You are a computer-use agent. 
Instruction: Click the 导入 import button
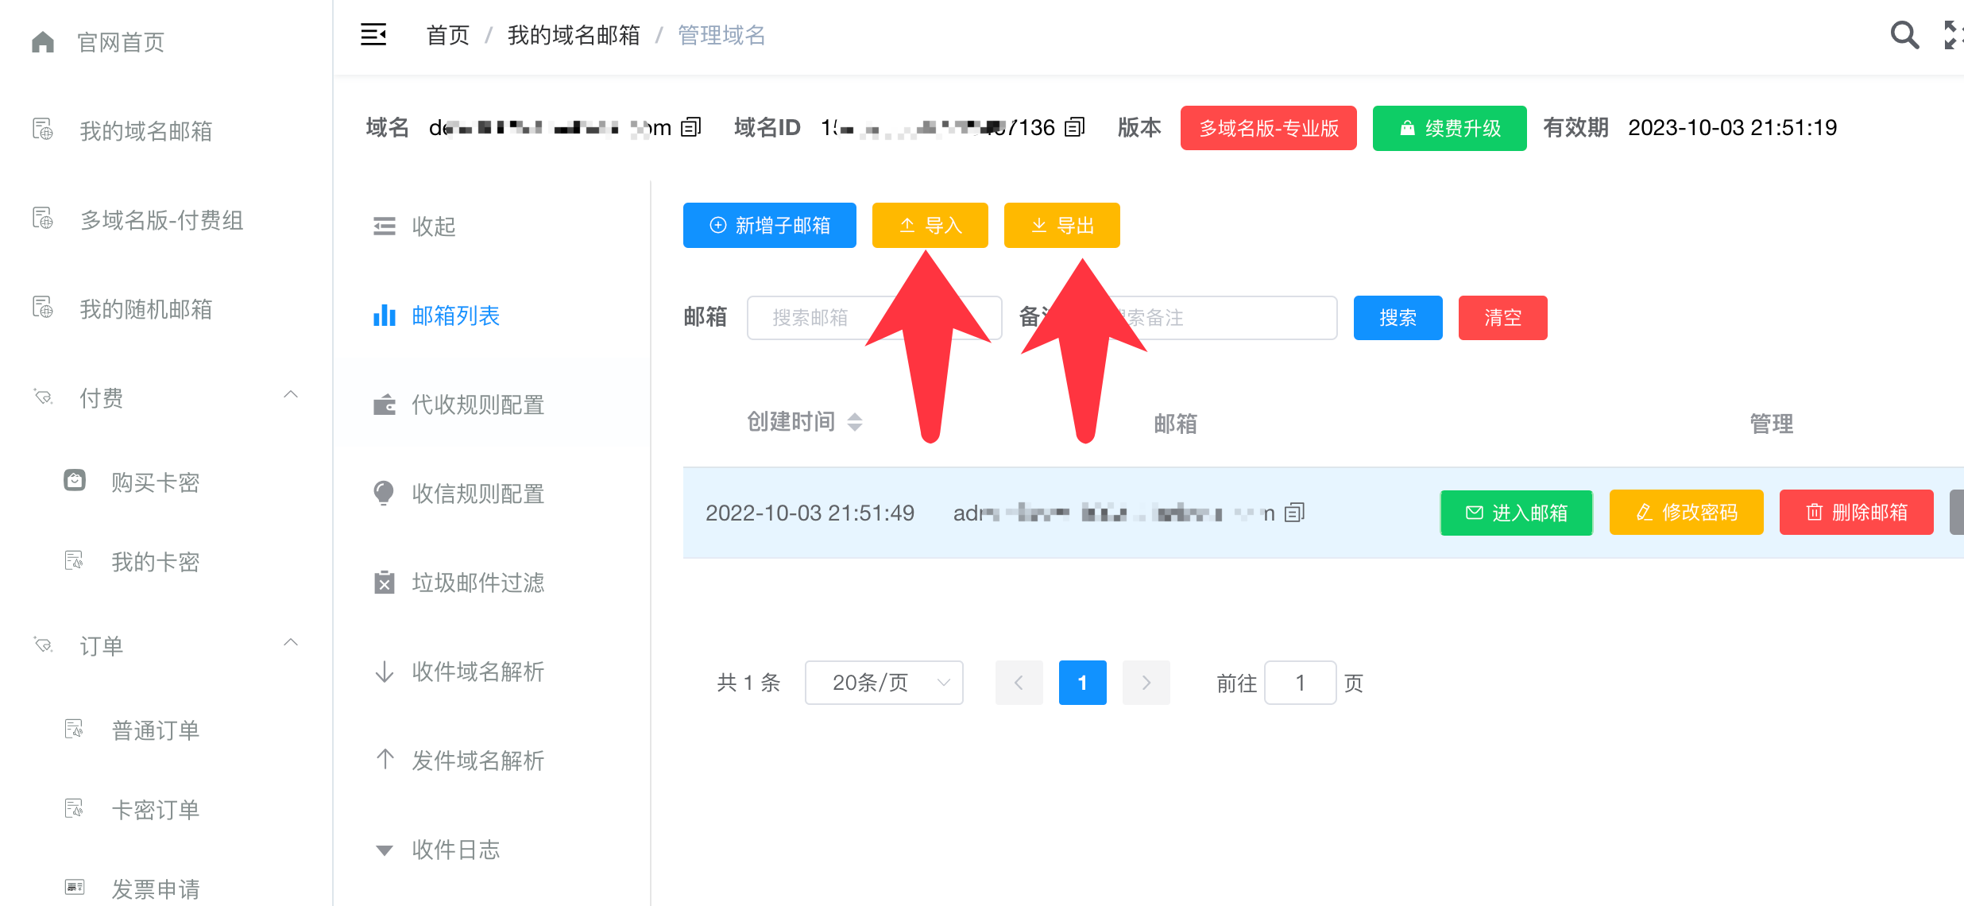(x=930, y=225)
